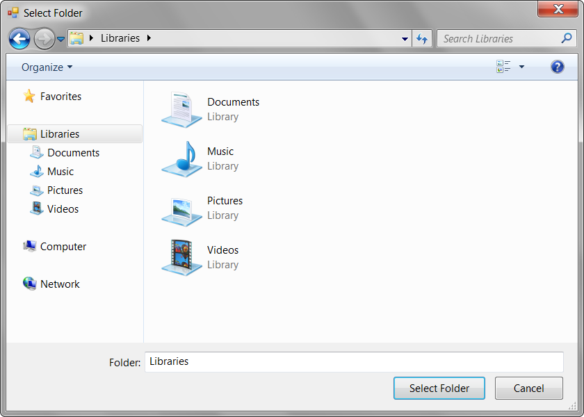Click the search magnifier icon

[x=567, y=39]
